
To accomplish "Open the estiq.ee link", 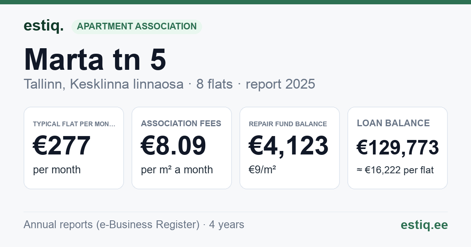I will click(424, 225).
